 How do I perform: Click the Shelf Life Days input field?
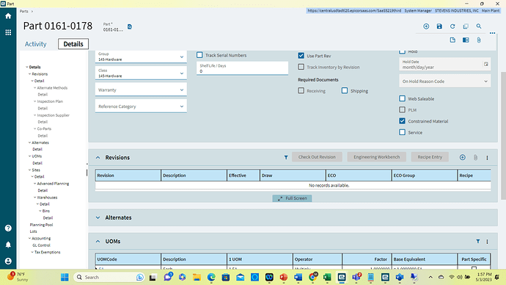point(242,68)
